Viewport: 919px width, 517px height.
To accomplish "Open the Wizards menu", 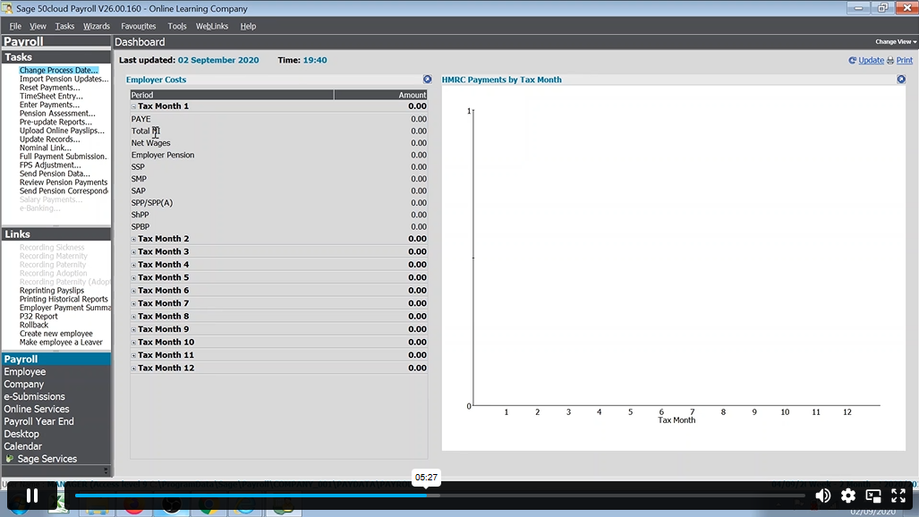I will [97, 26].
